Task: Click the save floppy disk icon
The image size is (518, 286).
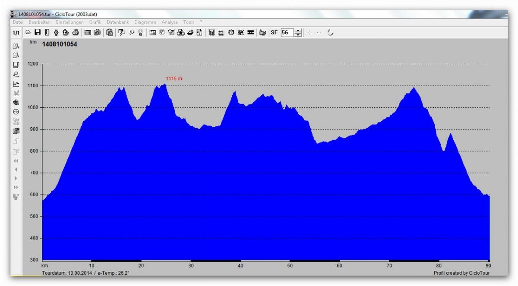Action: (x=38, y=32)
